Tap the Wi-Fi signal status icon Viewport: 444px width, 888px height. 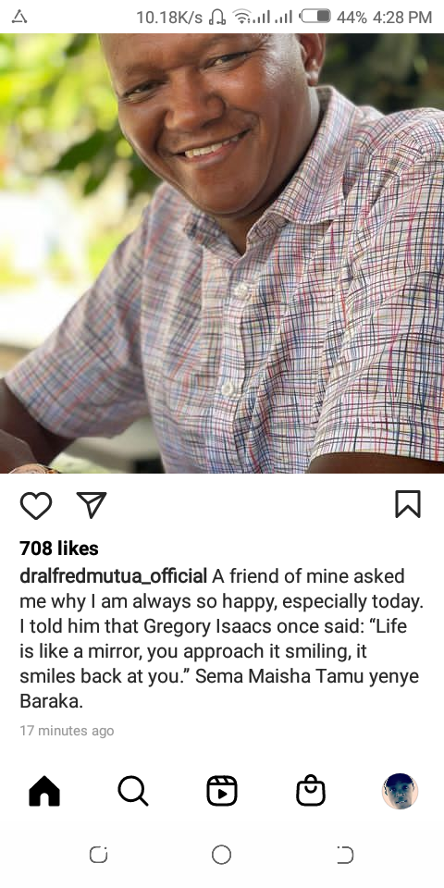coord(242,17)
